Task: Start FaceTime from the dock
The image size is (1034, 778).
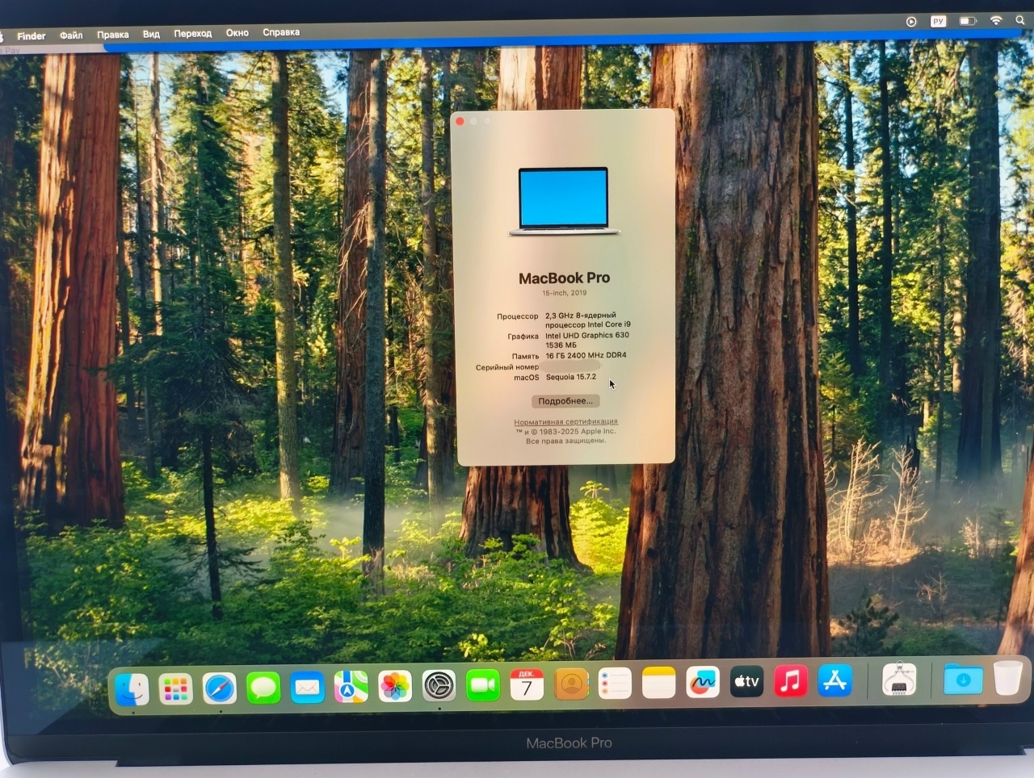Action: coord(483,686)
